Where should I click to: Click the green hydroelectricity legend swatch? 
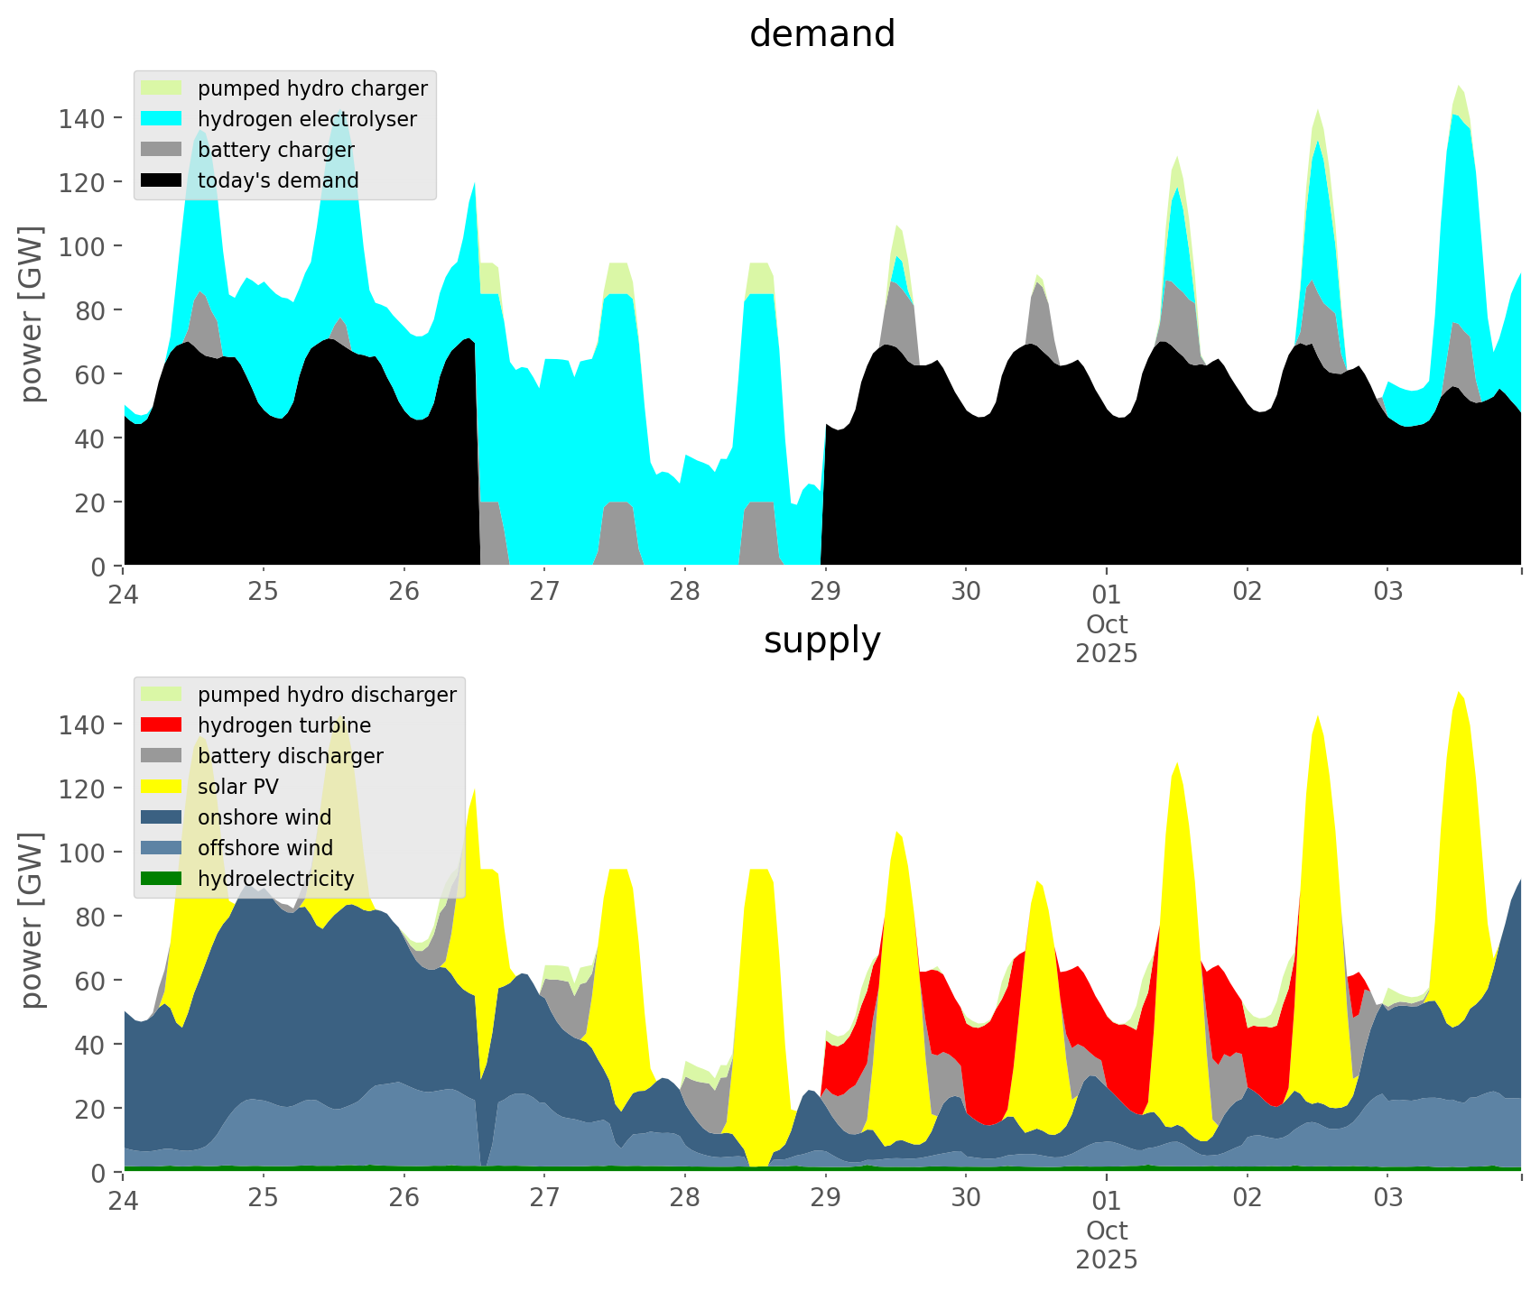tap(162, 879)
